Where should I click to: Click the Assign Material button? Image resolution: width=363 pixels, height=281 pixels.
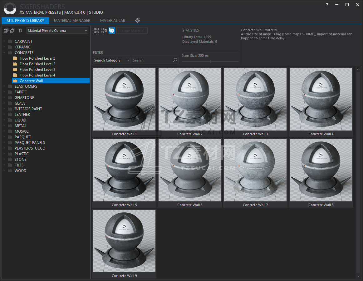pos(132,31)
